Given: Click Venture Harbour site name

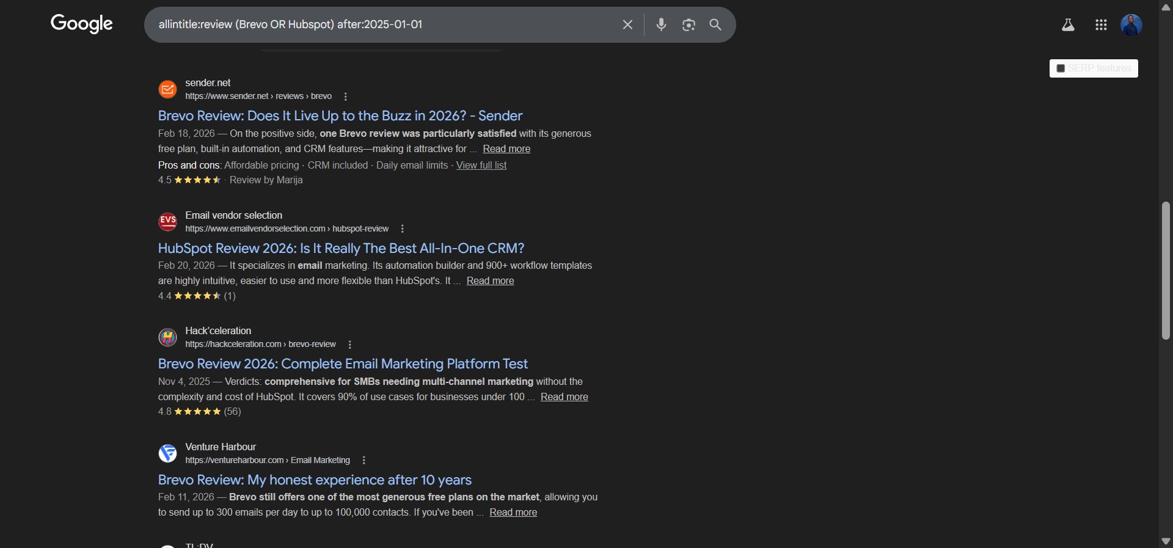Looking at the screenshot, I should point(221,447).
